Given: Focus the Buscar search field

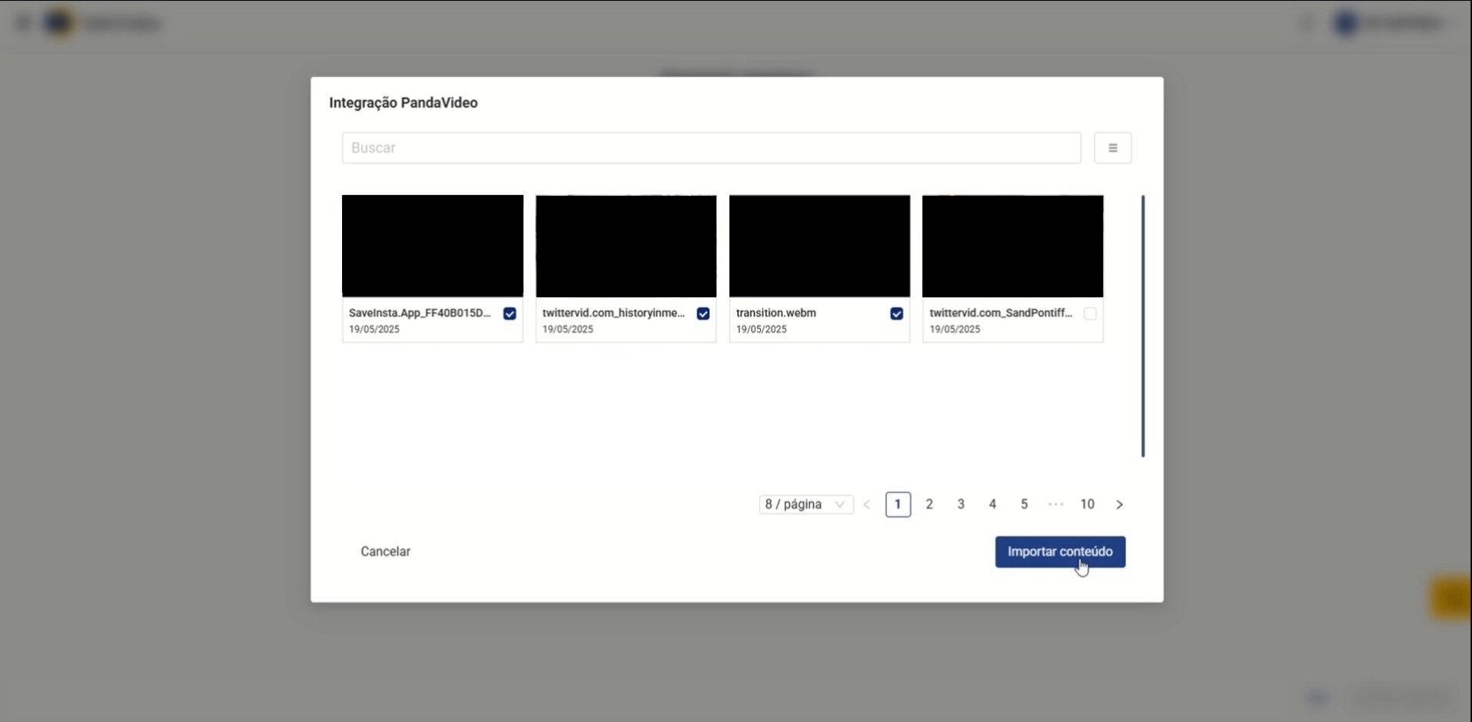Looking at the screenshot, I should tap(711, 148).
